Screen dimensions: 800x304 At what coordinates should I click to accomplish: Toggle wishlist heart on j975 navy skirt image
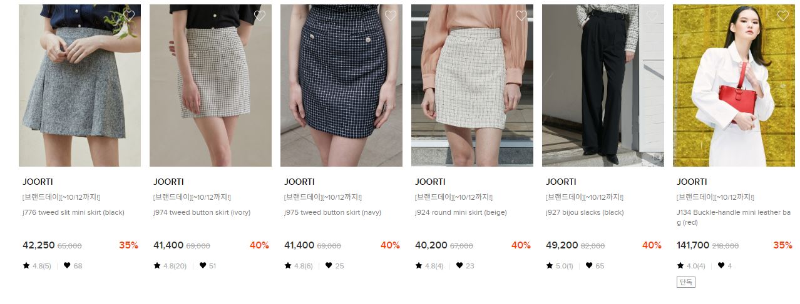391,16
